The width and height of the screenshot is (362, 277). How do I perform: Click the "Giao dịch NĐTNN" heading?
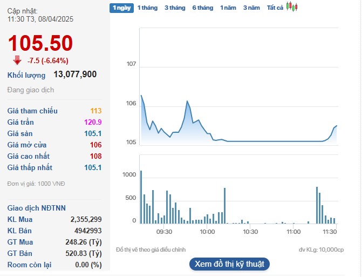click(37, 208)
